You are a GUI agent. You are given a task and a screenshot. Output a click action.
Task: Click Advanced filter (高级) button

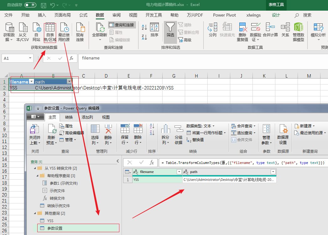coord(185,40)
